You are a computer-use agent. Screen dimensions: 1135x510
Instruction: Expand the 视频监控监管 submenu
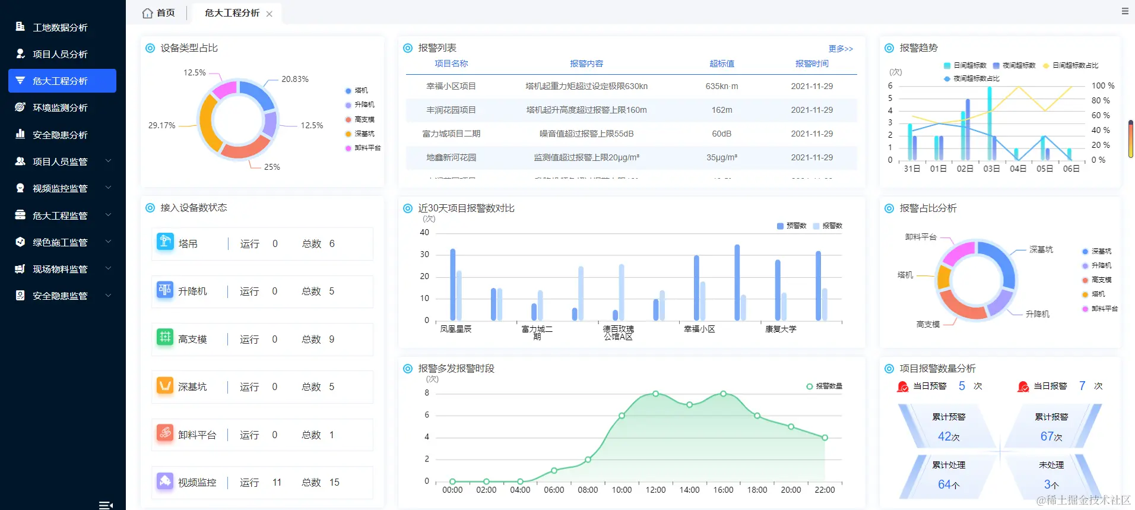click(108, 188)
